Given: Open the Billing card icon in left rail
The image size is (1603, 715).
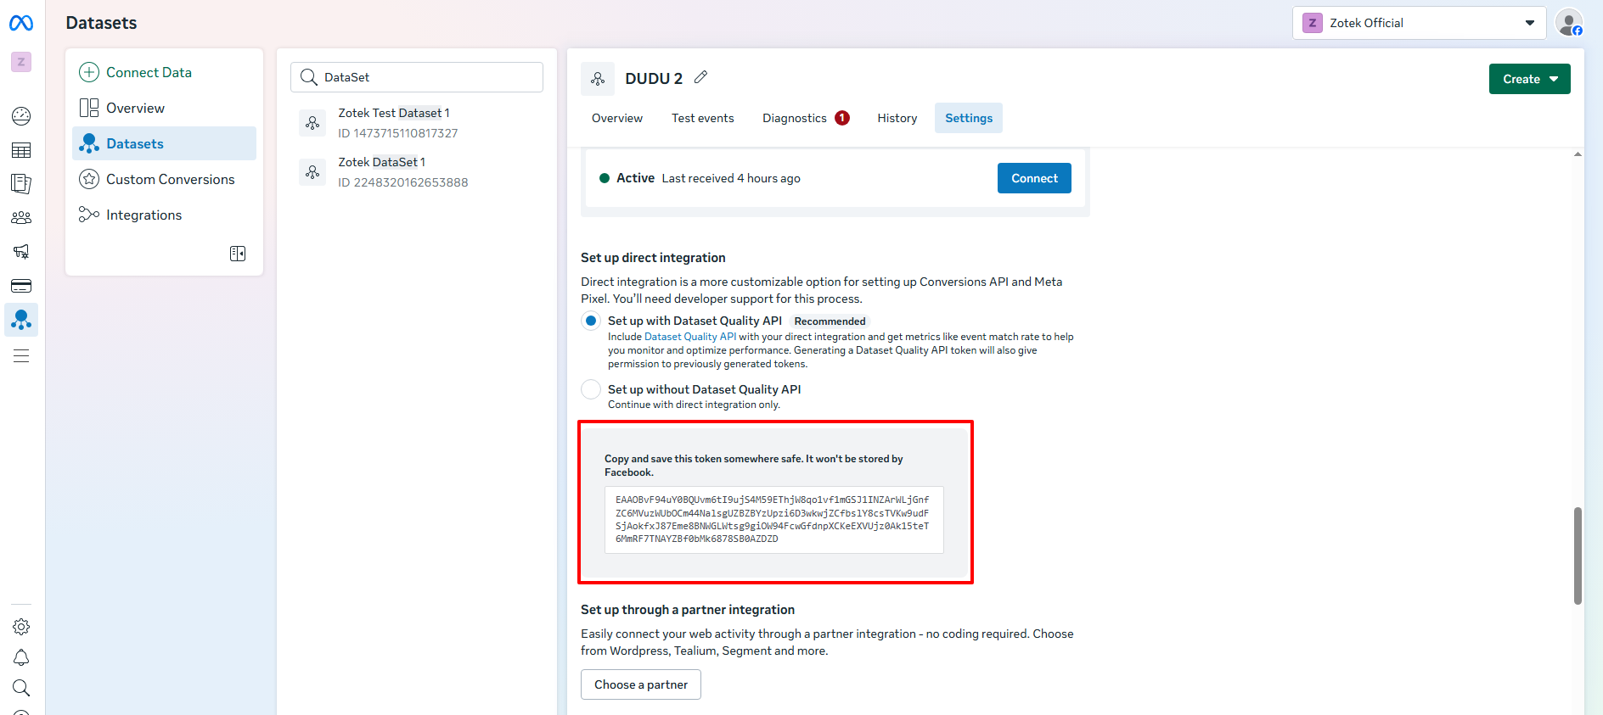Looking at the screenshot, I should [21, 286].
